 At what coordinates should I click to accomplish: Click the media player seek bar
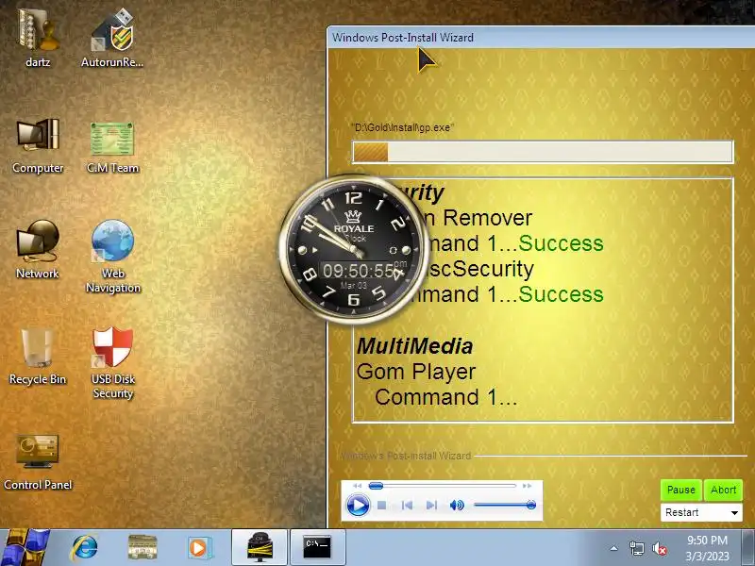pyautogui.click(x=443, y=486)
